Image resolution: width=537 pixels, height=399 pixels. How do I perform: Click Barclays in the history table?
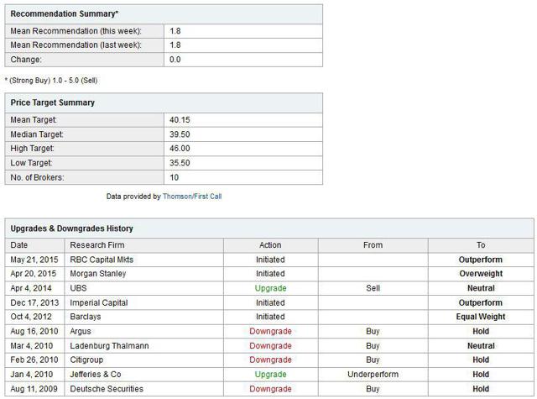pos(86,317)
